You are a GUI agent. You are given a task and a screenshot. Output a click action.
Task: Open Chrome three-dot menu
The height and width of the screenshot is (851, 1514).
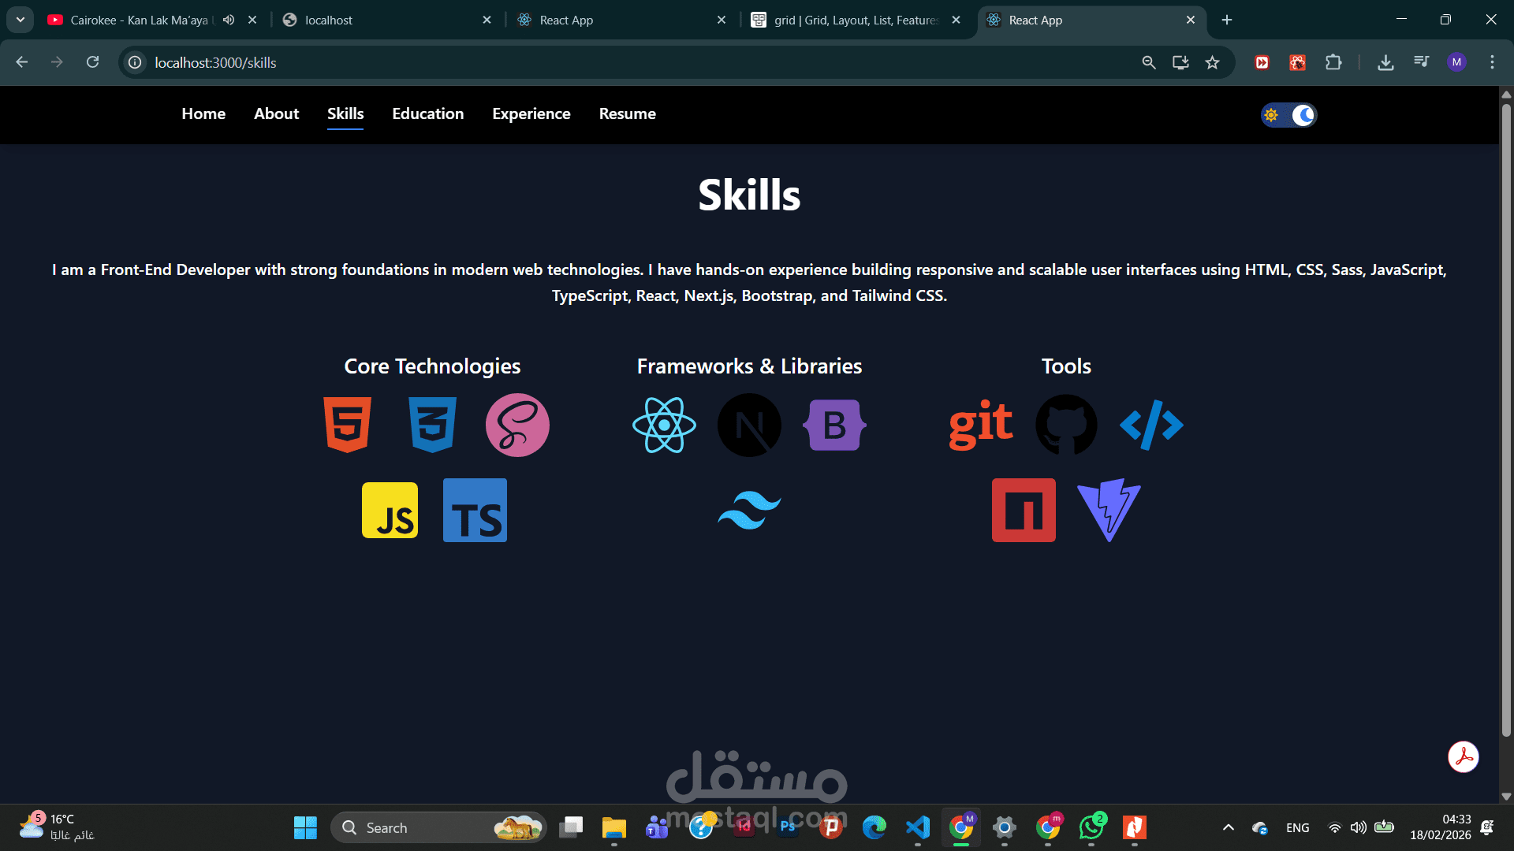click(x=1492, y=62)
